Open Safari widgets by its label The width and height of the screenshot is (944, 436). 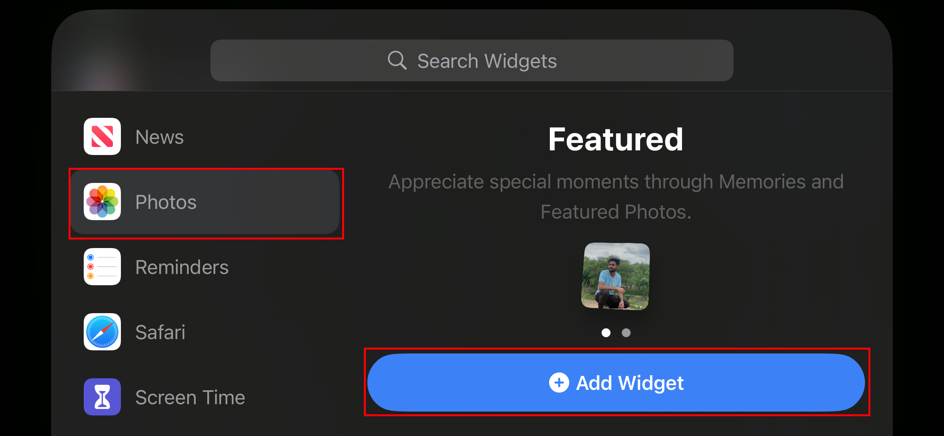[160, 333]
